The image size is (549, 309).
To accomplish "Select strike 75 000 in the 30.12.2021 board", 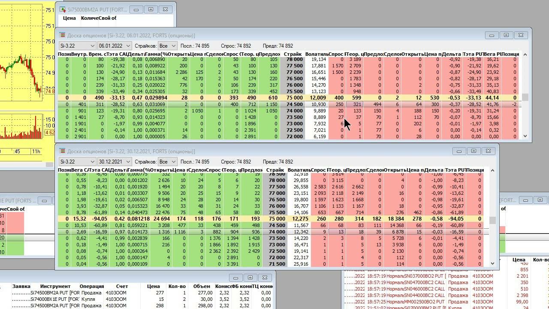I will 275,219.
